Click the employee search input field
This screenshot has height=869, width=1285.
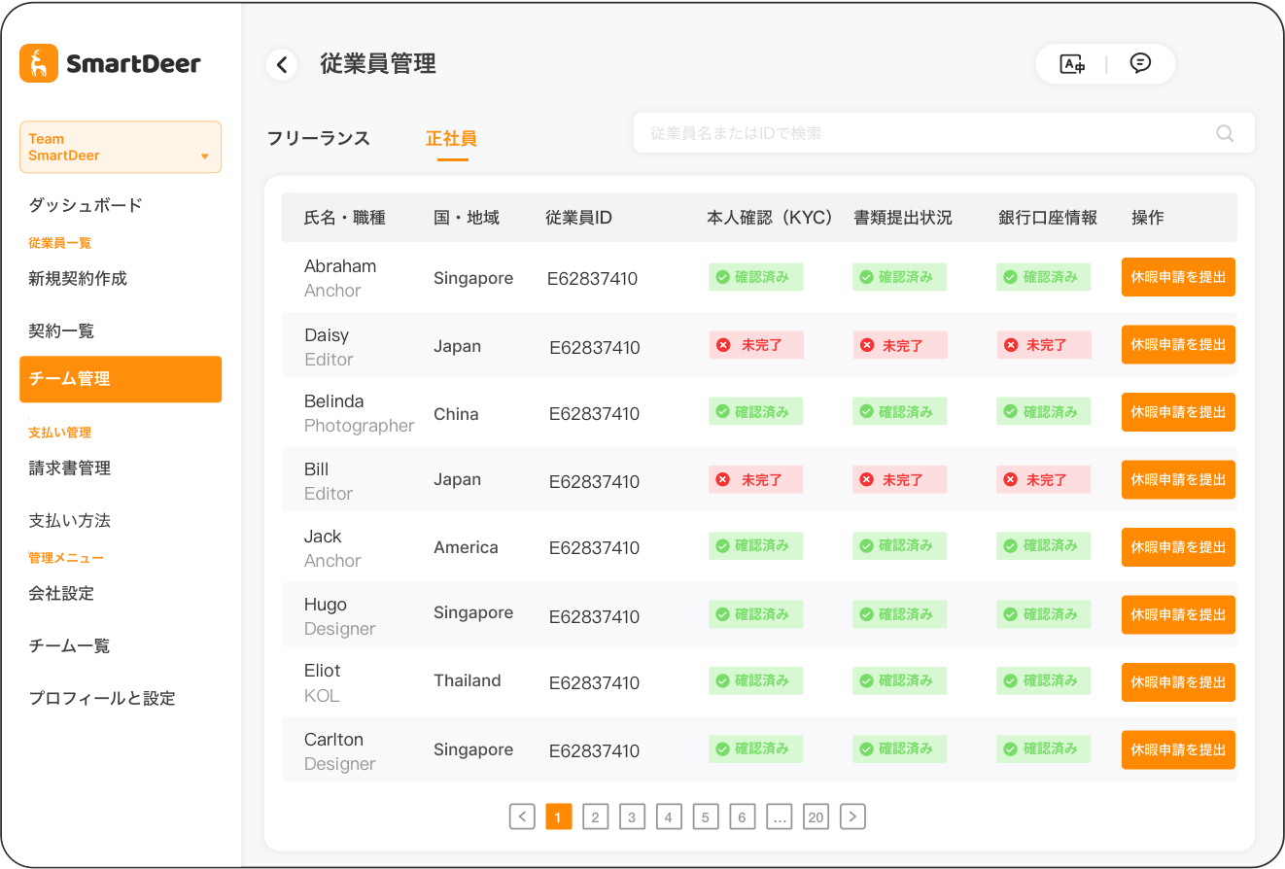click(923, 133)
